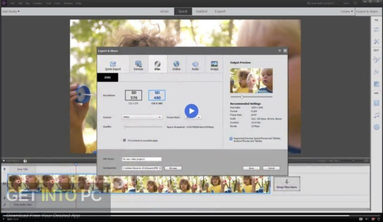Click the Export & Share button
383x222 pixels.
367,11
